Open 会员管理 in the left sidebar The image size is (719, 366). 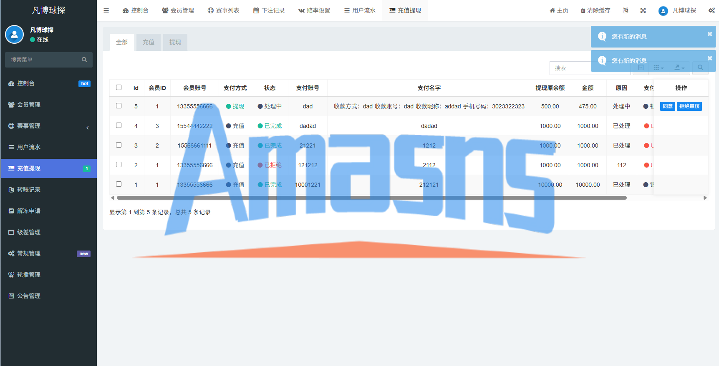49,105
